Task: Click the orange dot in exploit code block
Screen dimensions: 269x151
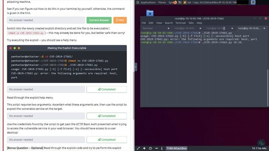Action: pyautogui.click(x=19, y=48)
